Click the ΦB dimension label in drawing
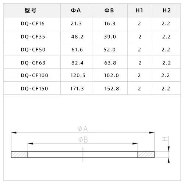The width and height of the screenshot is (184, 184). coord(83,140)
